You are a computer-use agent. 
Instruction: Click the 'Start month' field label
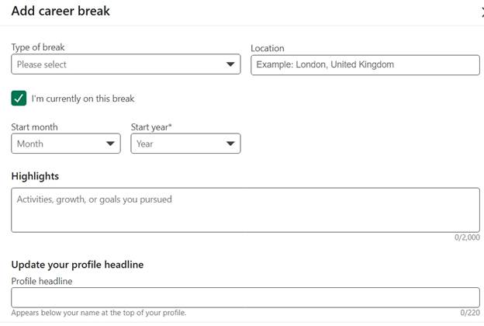pos(35,127)
